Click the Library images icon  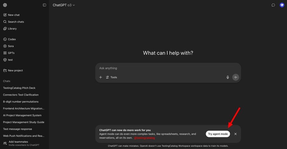point(5,29)
